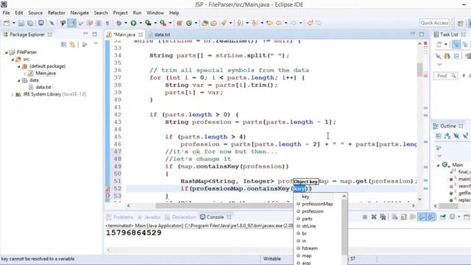
Task: Toggle Block Selection Mode button
Action: pyautogui.click(x=98, y=23)
